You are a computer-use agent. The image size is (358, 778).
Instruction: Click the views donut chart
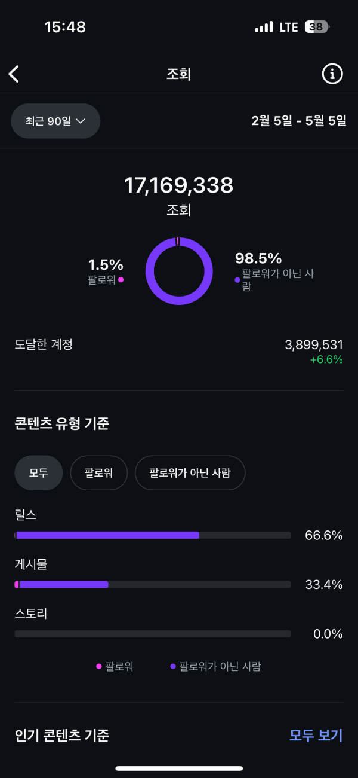pyautogui.click(x=179, y=271)
